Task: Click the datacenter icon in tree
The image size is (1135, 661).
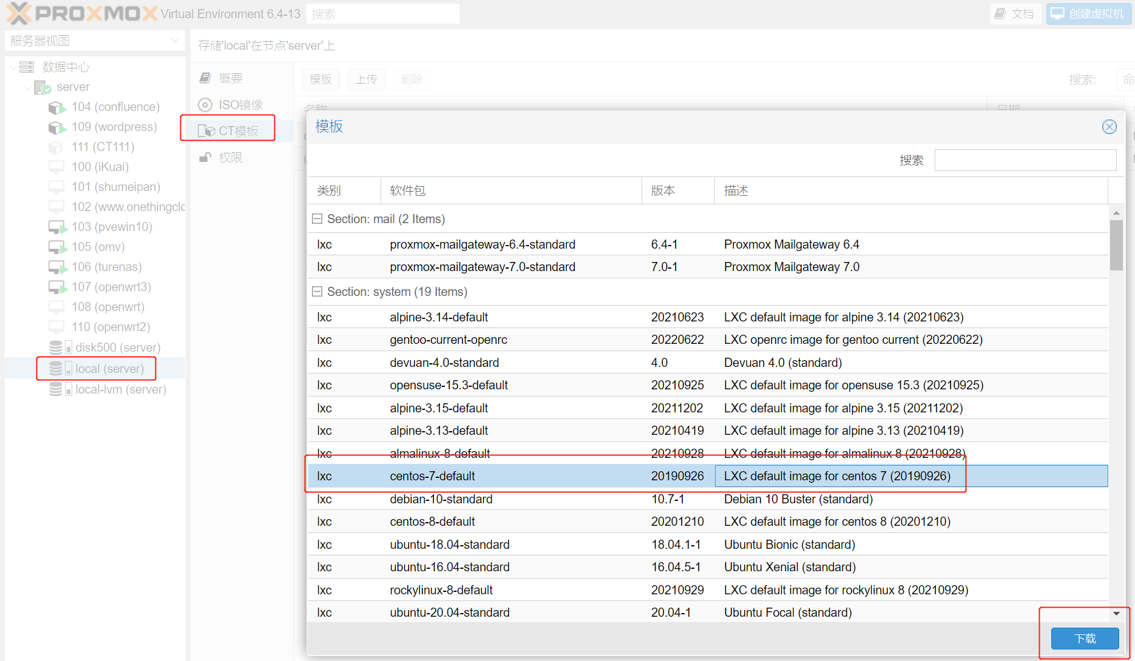Action: click(27, 67)
